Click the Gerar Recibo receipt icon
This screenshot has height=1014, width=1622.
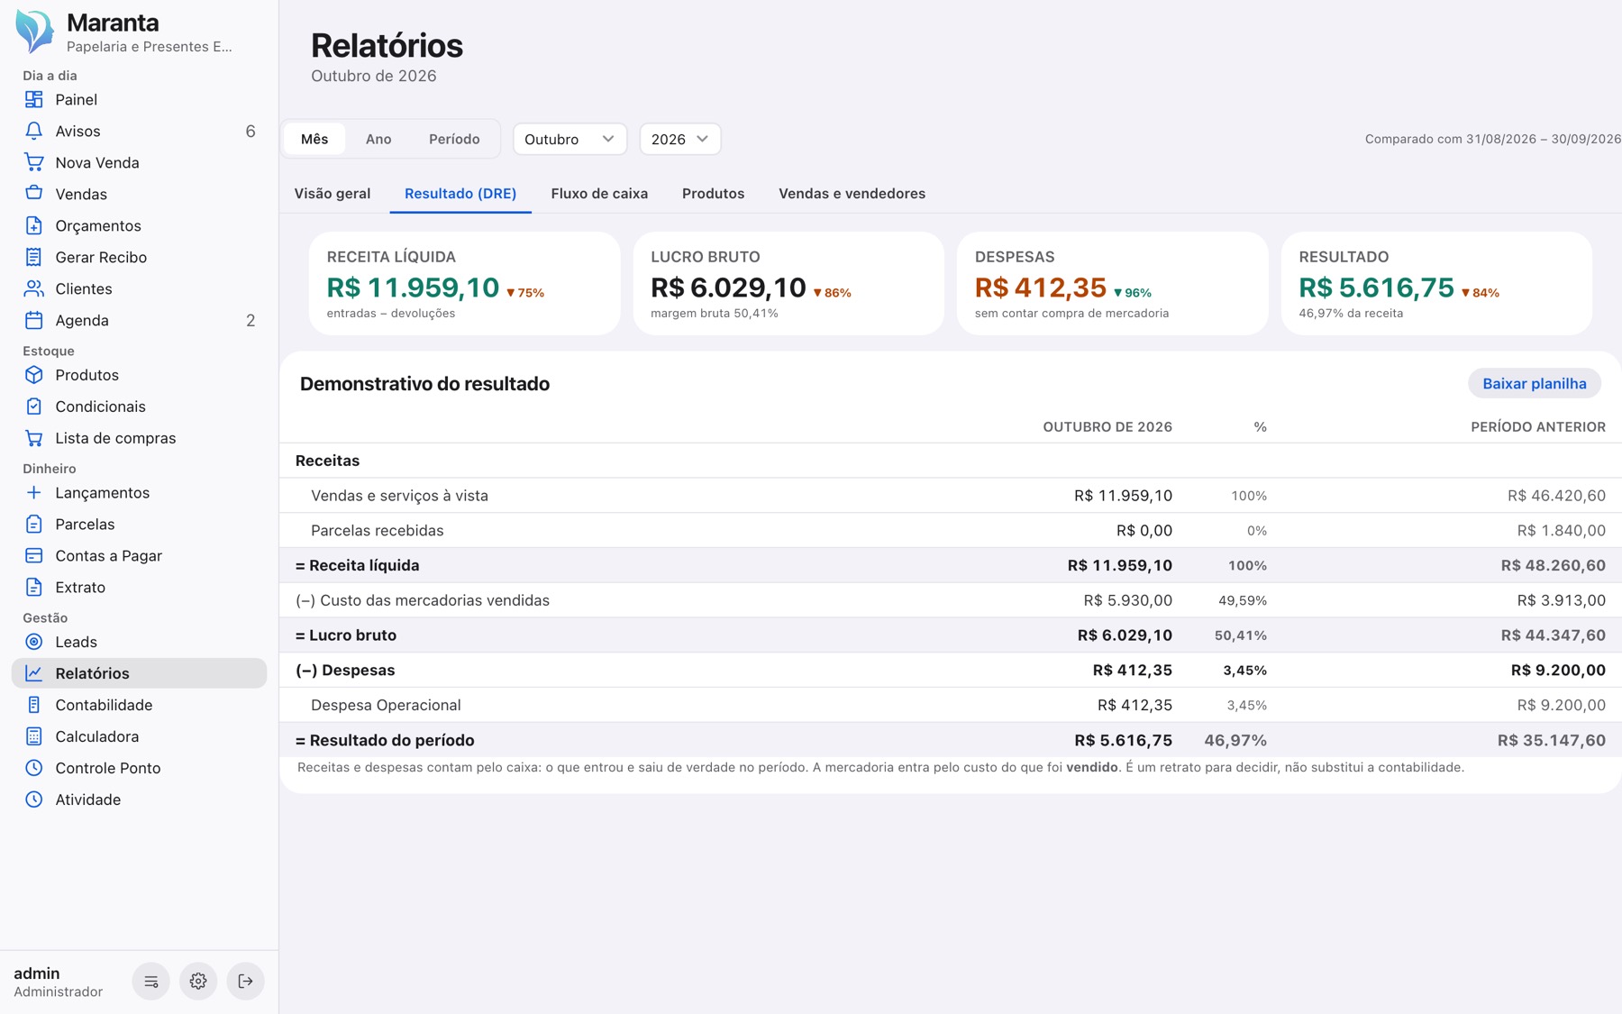33,257
